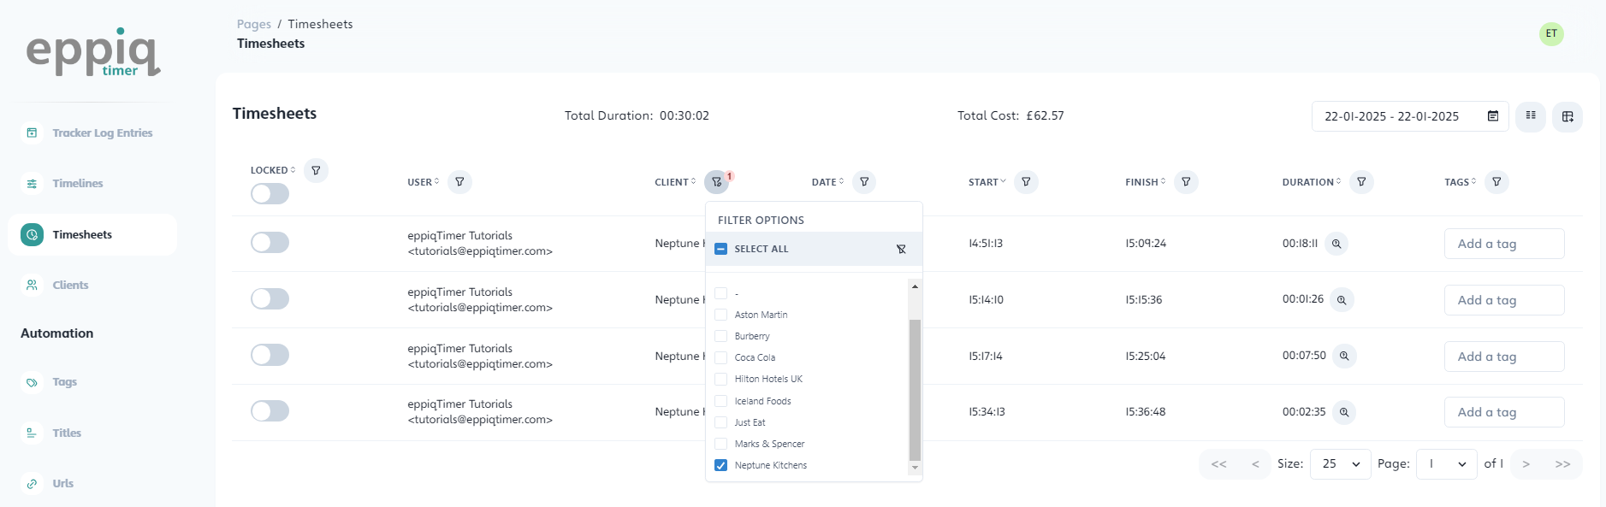Screen dimensions: 1606x507
Task: Toggle the SELECT ALL checkbox
Action: [x=720, y=249]
